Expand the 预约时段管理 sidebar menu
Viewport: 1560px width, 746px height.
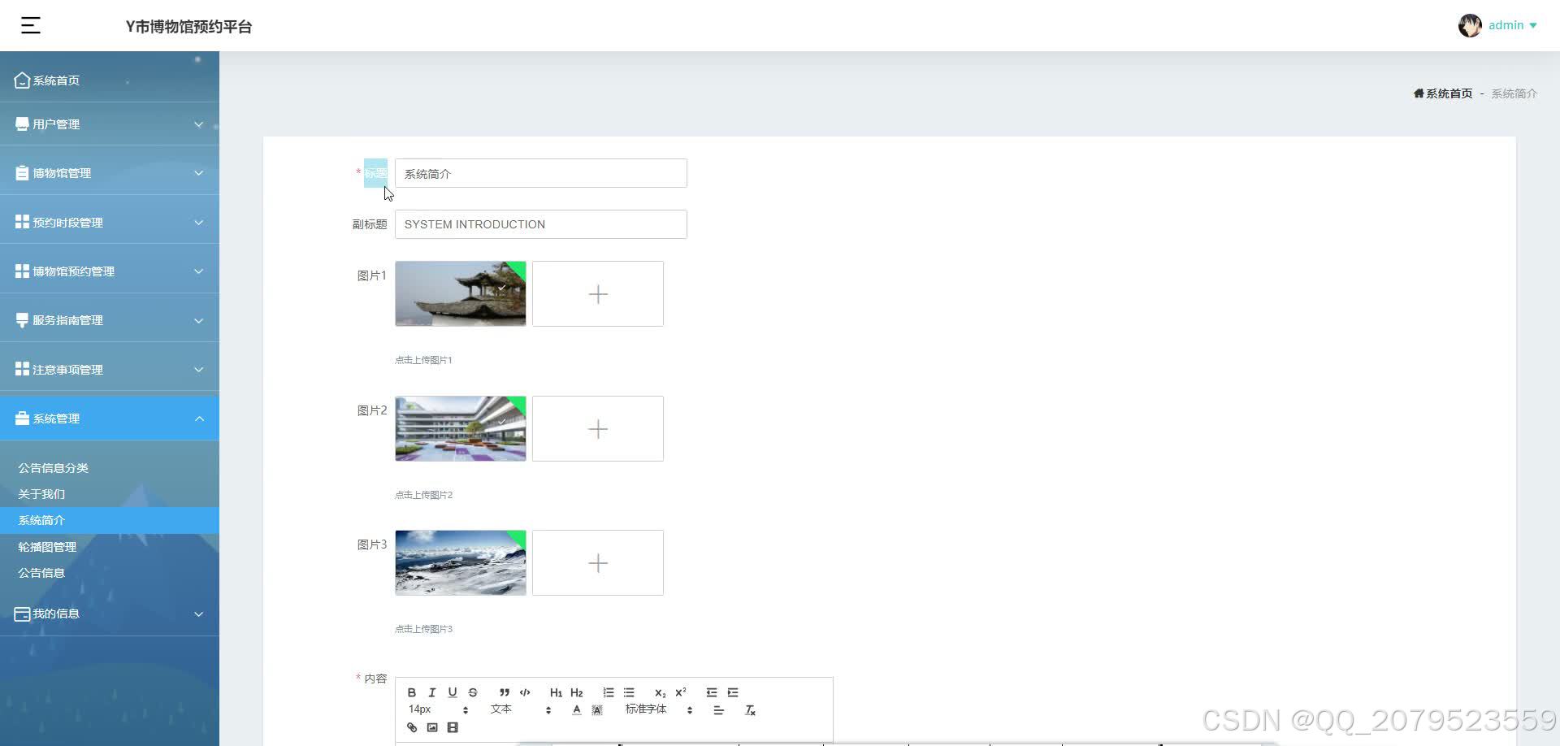tap(110, 223)
